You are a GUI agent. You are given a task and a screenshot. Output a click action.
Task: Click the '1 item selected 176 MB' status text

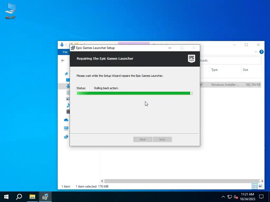coord(92,186)
